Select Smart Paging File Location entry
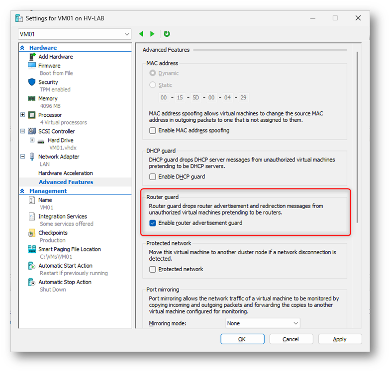 70,249
